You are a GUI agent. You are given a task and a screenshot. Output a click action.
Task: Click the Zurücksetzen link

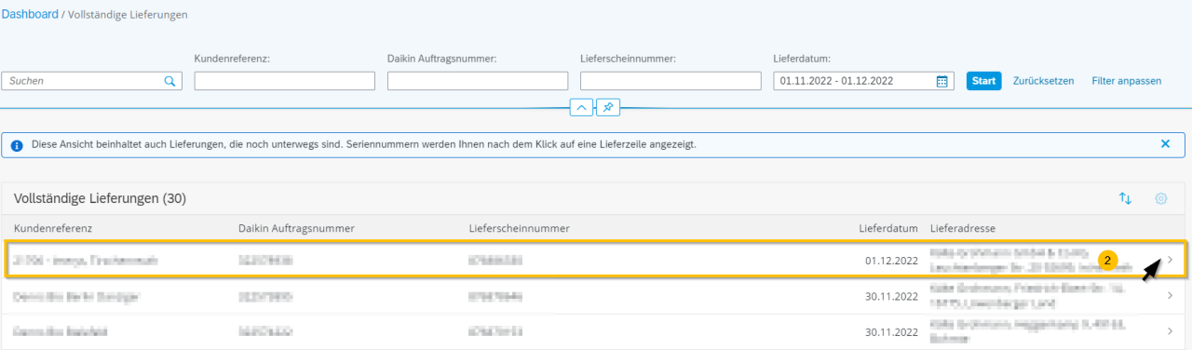(x=1043, y=81)
